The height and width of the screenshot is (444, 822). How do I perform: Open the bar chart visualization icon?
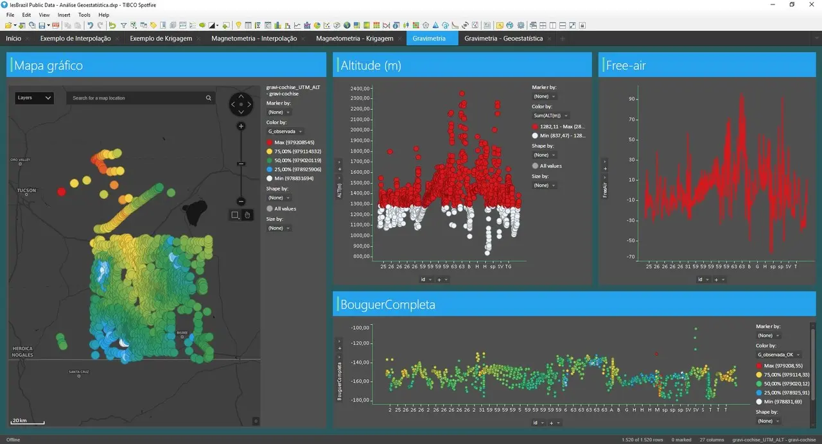point(277,25)
